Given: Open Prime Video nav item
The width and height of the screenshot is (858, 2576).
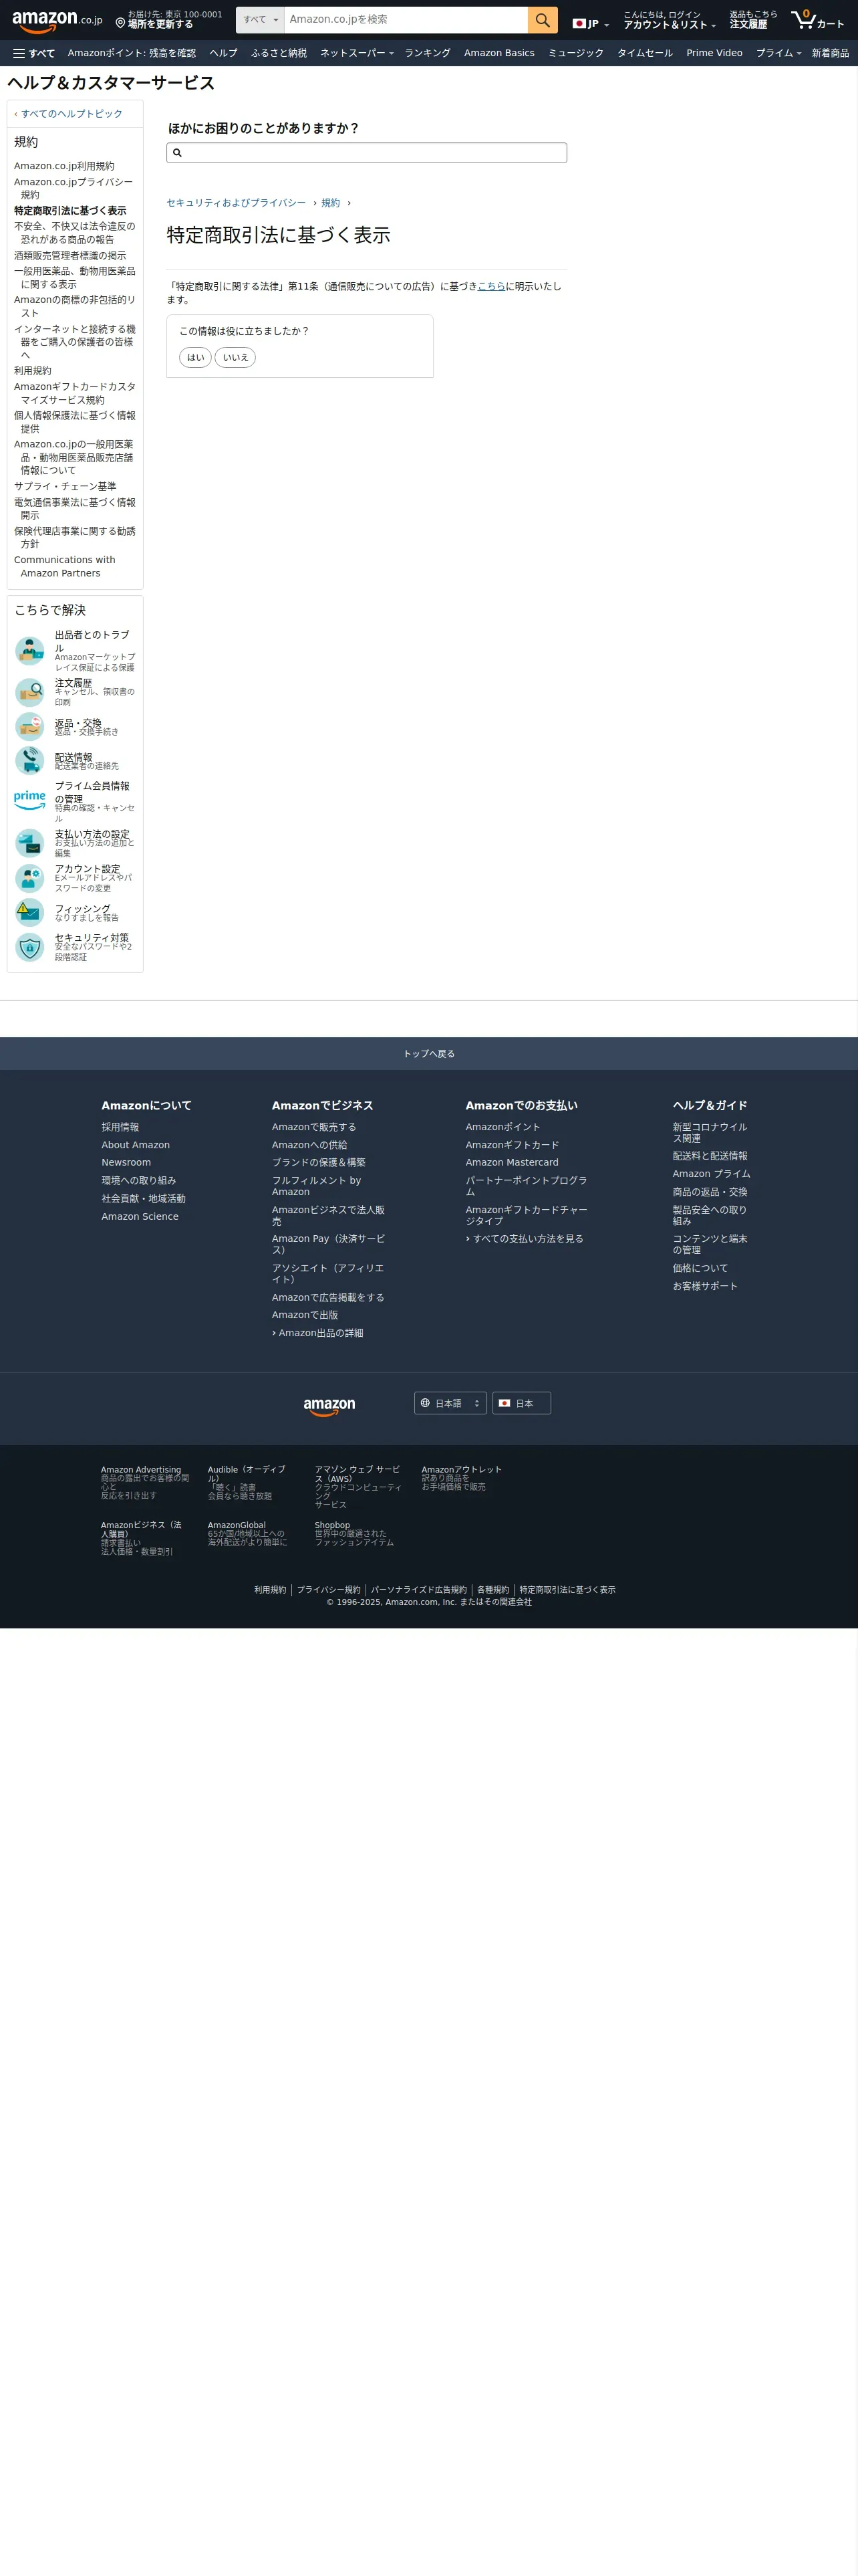Looking at the screenshot, I should tap(714, 53).
